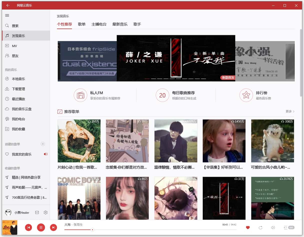Open 私人FM radio icon
This screenshot has width=304, height=237.
pyautogui.click(x=80, y=95)
